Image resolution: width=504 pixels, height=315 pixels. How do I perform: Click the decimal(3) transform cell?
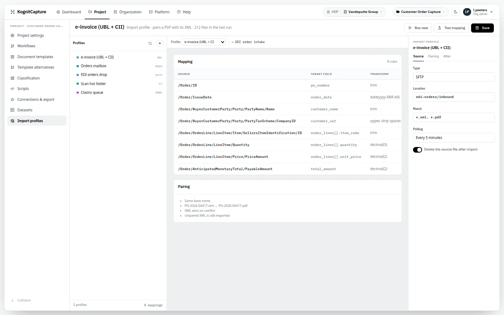pos(379,145)
